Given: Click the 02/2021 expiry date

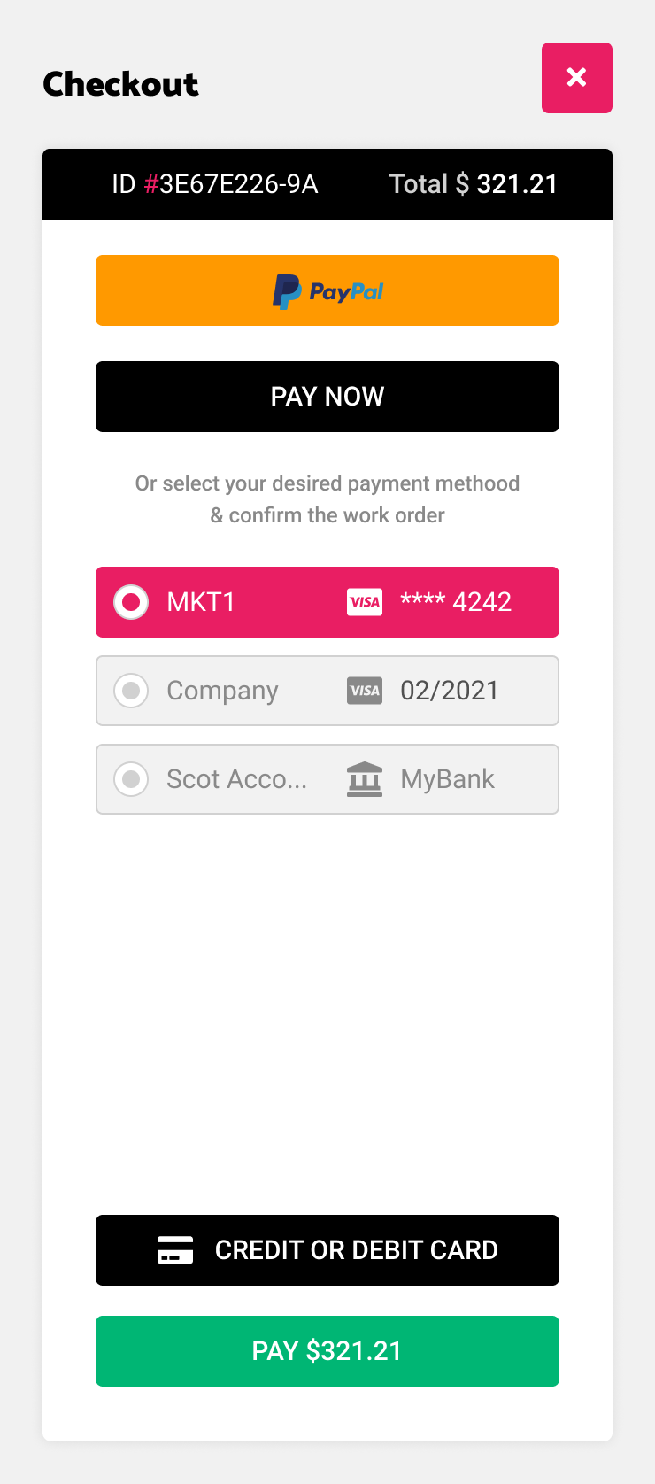Looking at the screenshot, I should [450, 691].
